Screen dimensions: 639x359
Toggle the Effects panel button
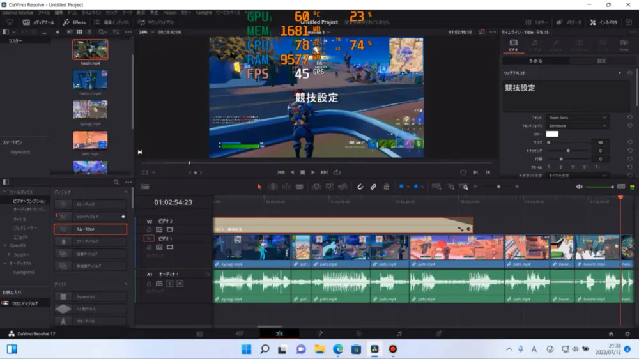click(x=74, y=22)
